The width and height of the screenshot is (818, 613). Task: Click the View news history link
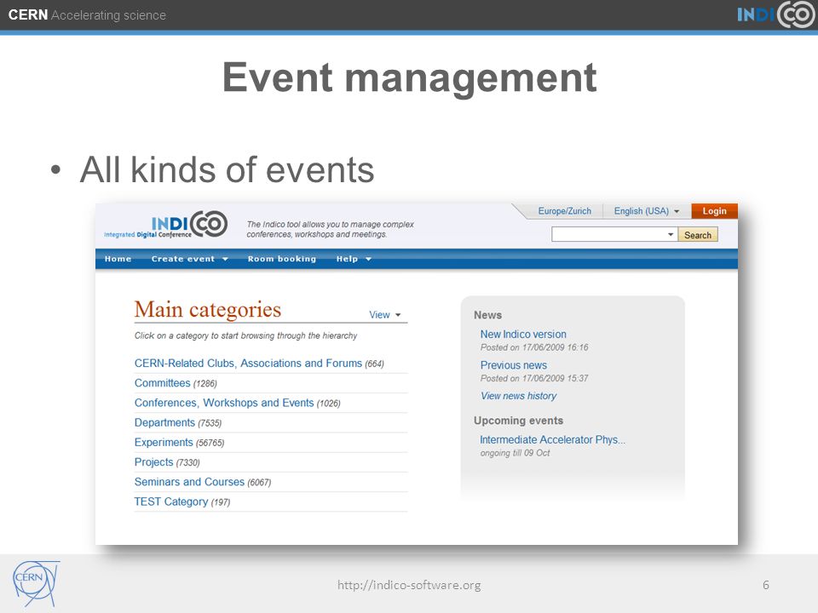519,396
